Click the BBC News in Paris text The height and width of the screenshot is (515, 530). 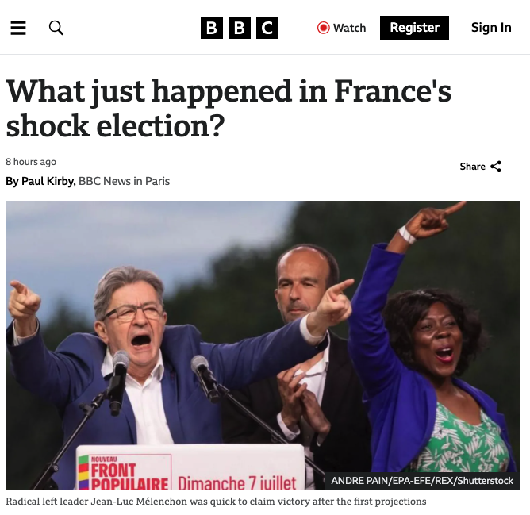point(124,181)
